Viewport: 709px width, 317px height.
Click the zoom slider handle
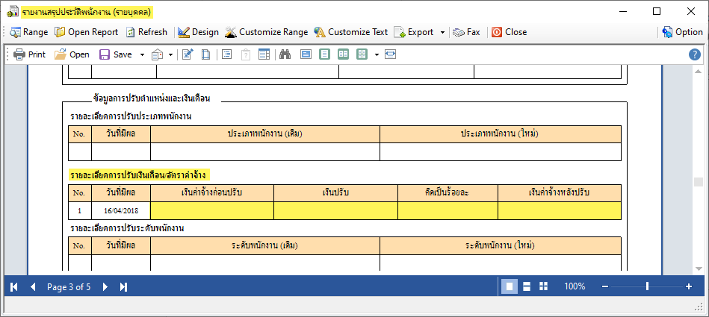(648, 286)
